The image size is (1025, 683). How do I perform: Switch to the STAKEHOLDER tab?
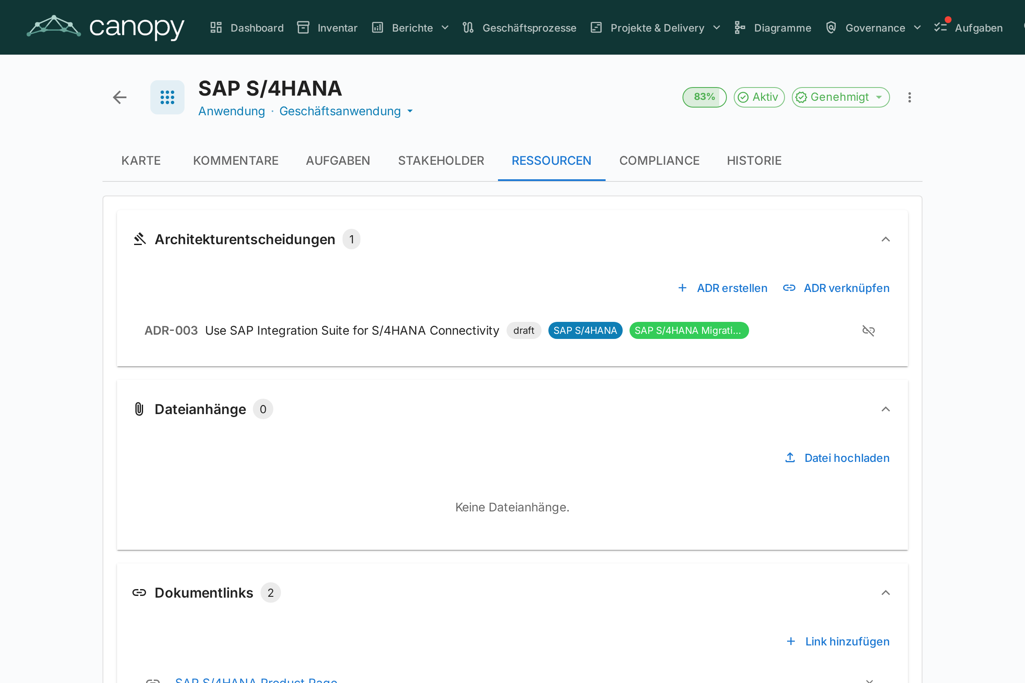click(x=441, y=161)
